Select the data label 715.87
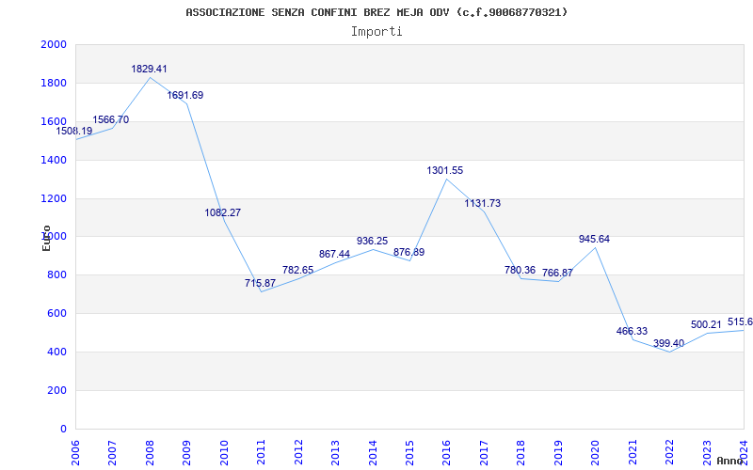Viewport: 753px width, 470px height. click(x=261, y=284)
